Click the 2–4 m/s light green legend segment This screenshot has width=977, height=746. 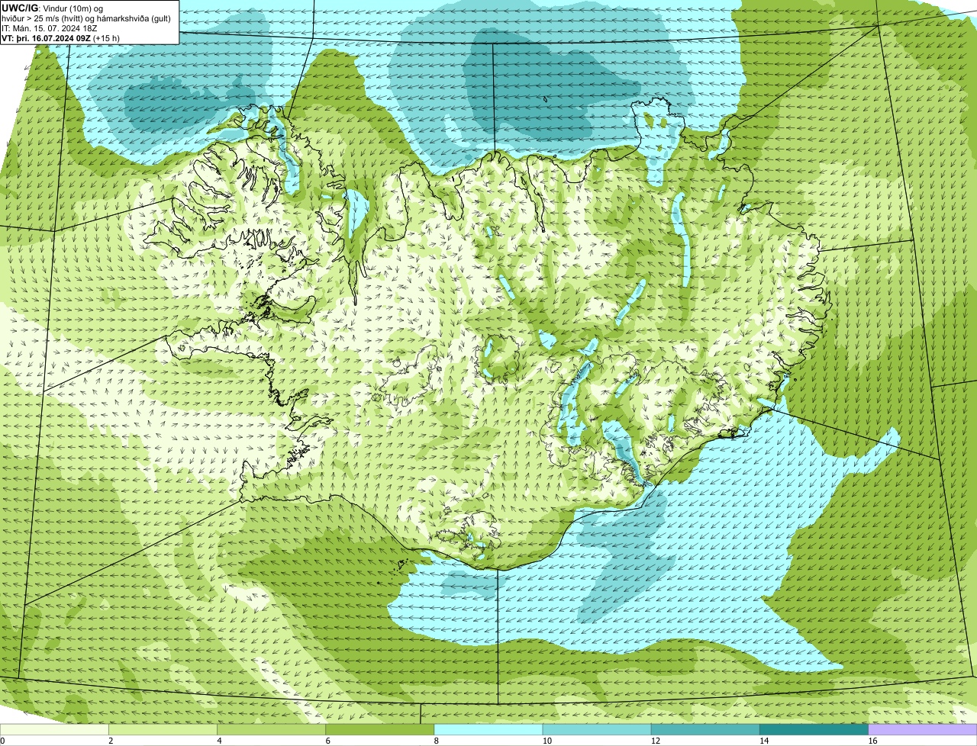[x=163, y=730]
